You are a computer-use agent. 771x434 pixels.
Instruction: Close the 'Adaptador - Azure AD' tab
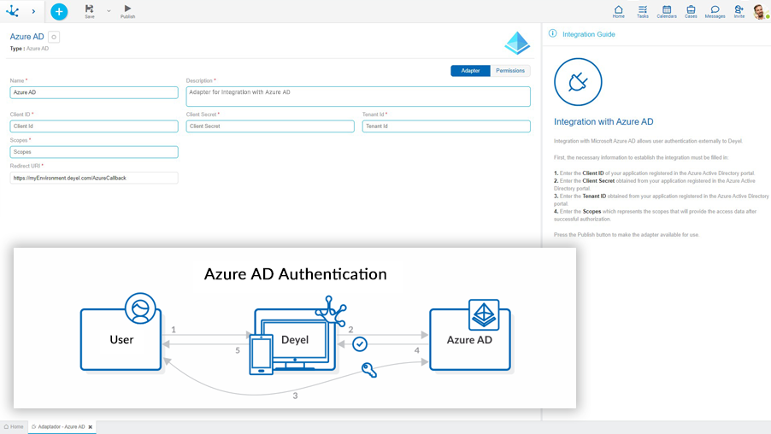[x=91, y=427]
